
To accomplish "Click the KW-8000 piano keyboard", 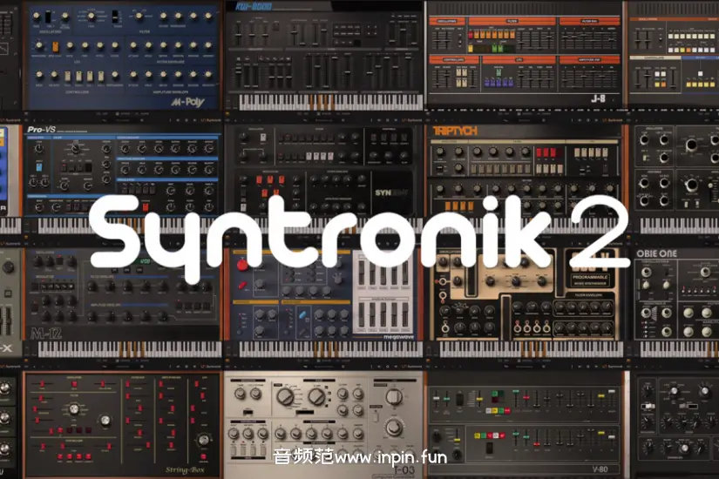I will [x=330, y=102].
